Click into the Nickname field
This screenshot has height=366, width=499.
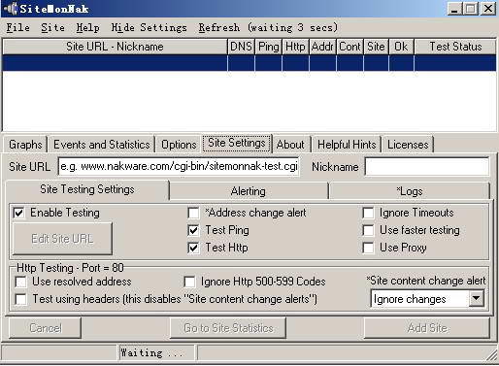coord(427,167)
